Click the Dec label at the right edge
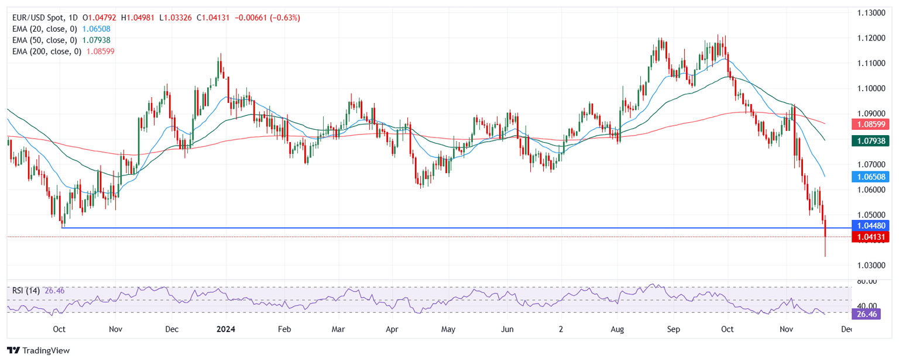The height and width of the screenshot is (362, 899). coord(847,329)
